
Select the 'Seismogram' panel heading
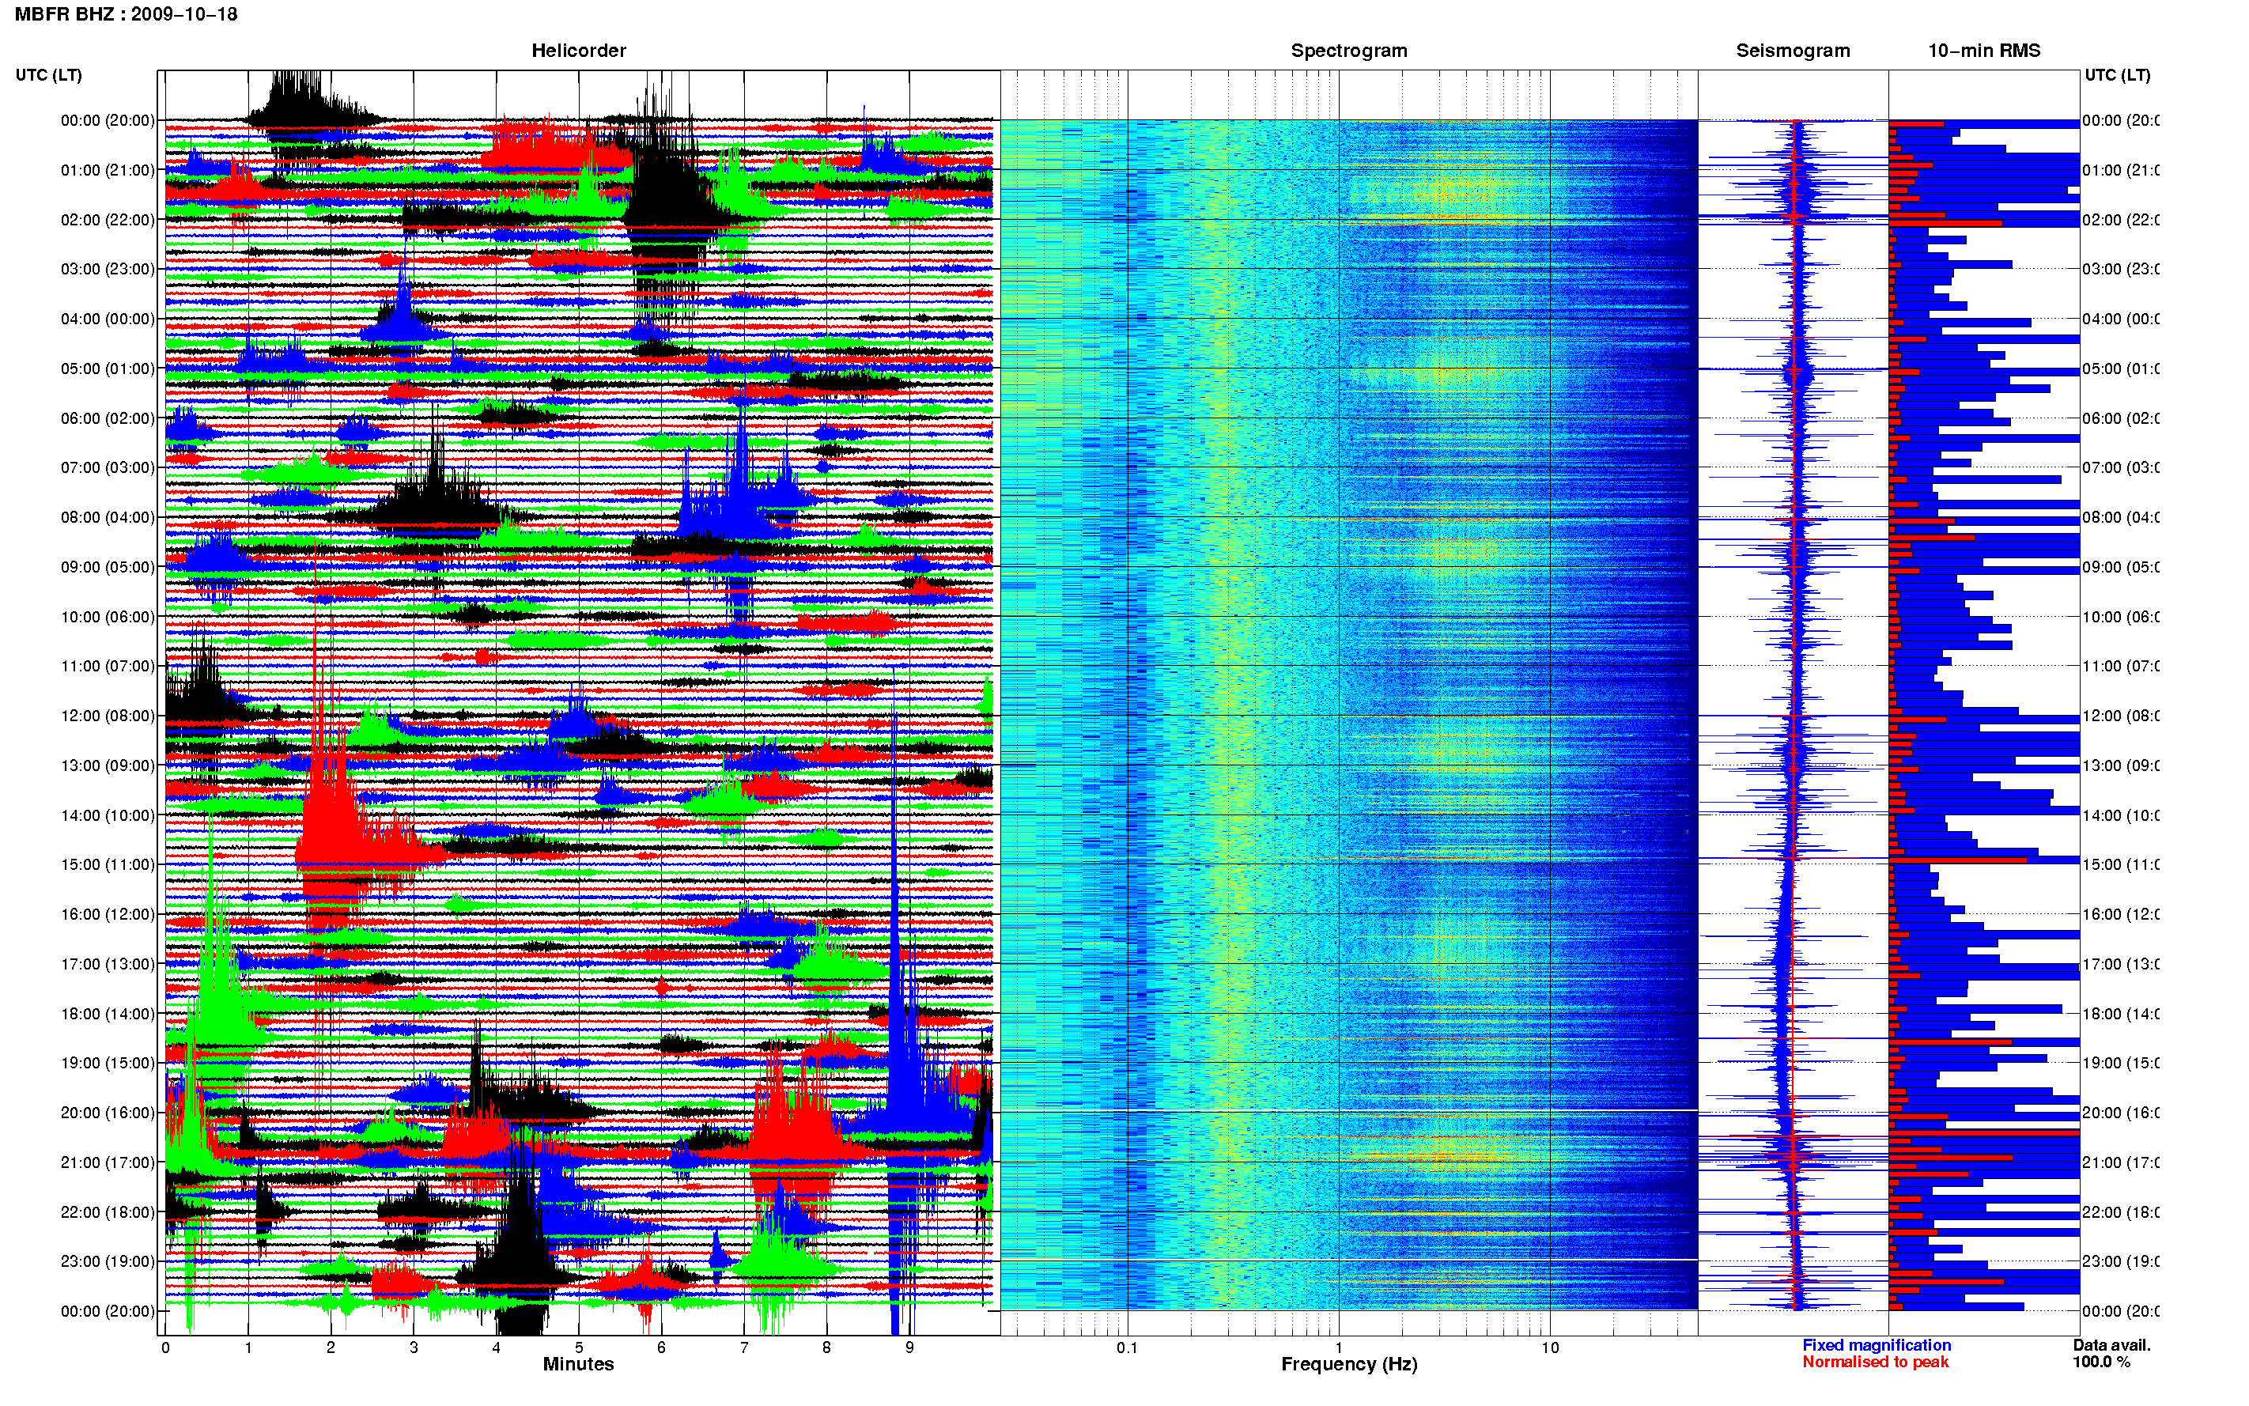[1793, 51]
